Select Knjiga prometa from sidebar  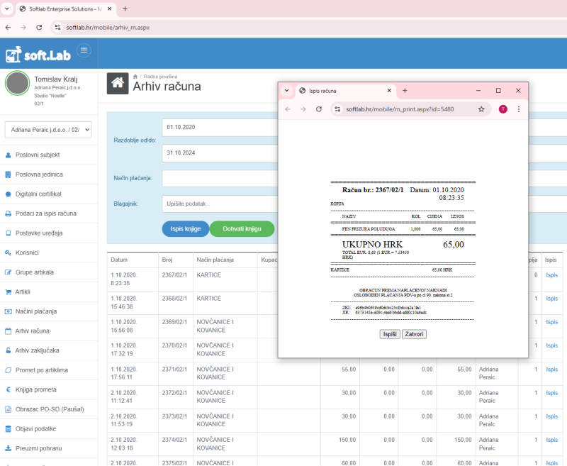tap(35, 389)
